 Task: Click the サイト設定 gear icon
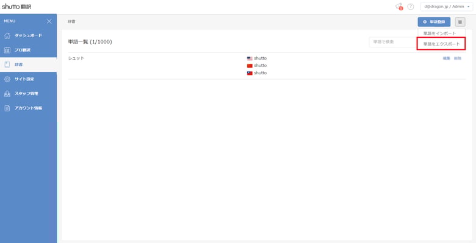tap(7, 79)
